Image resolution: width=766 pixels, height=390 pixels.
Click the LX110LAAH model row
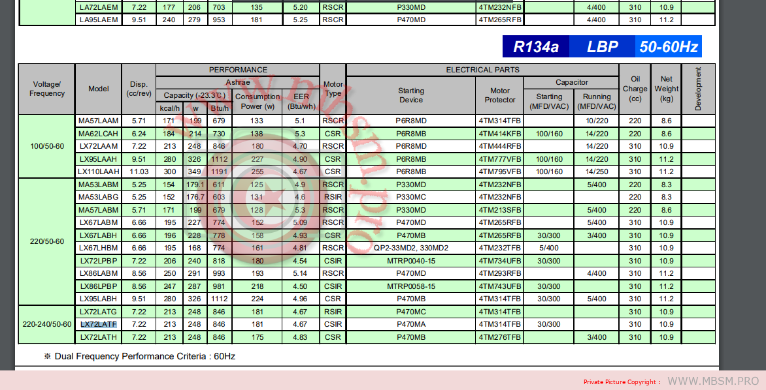point(99,172)
